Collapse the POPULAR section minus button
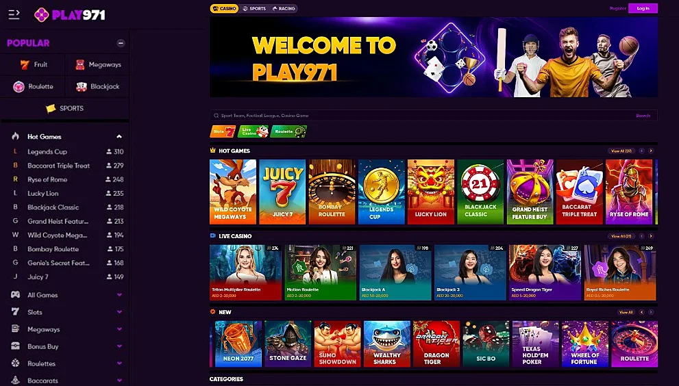The width and height of the screenshot is (679, 386). [x=121, y=43]
